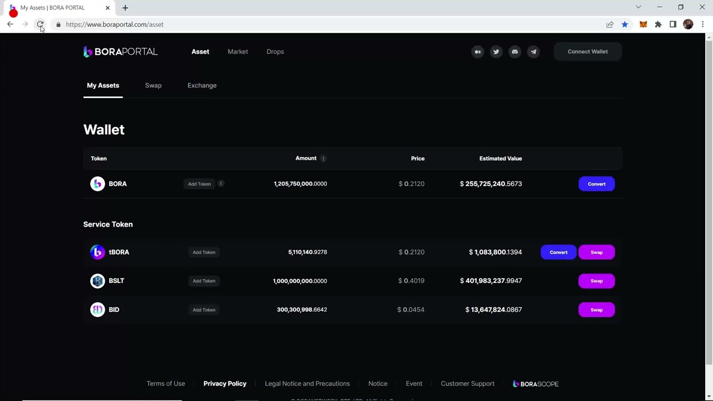Click the share page icon
Screen dimensions: 713x401
pyautogui.click(x=610, y=25)
